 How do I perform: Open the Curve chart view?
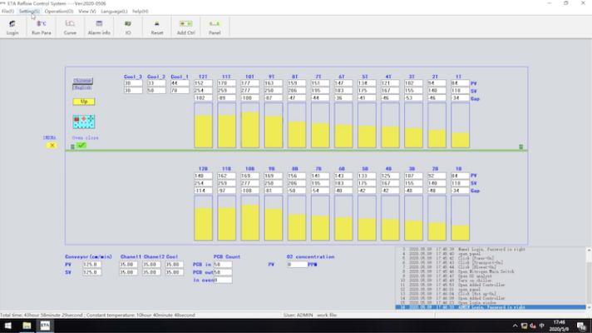(x=70, y=27)
